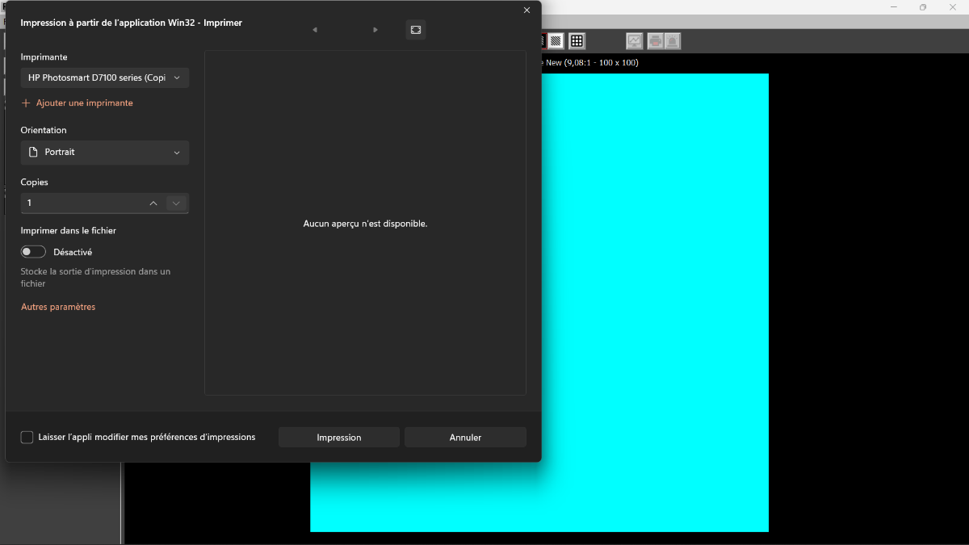Open the Imprimante printer dropdown
The width and height of the screenshot is (969, 545).
pyautogui.click(x=105, y=78)
